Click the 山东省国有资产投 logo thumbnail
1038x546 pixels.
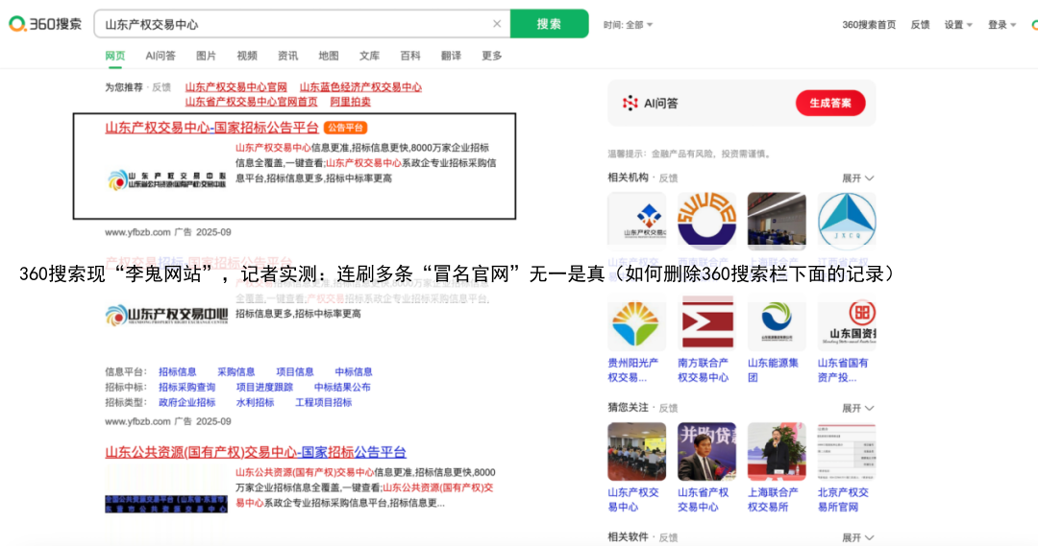(847, 324)
